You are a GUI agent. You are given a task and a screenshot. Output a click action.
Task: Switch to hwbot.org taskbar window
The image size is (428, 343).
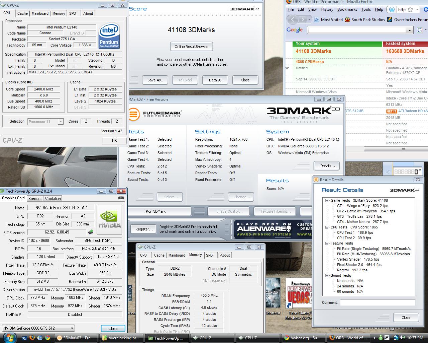302,338
